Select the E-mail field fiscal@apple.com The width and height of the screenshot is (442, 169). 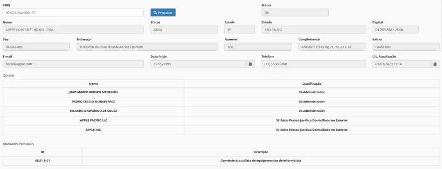coord(73,64)
